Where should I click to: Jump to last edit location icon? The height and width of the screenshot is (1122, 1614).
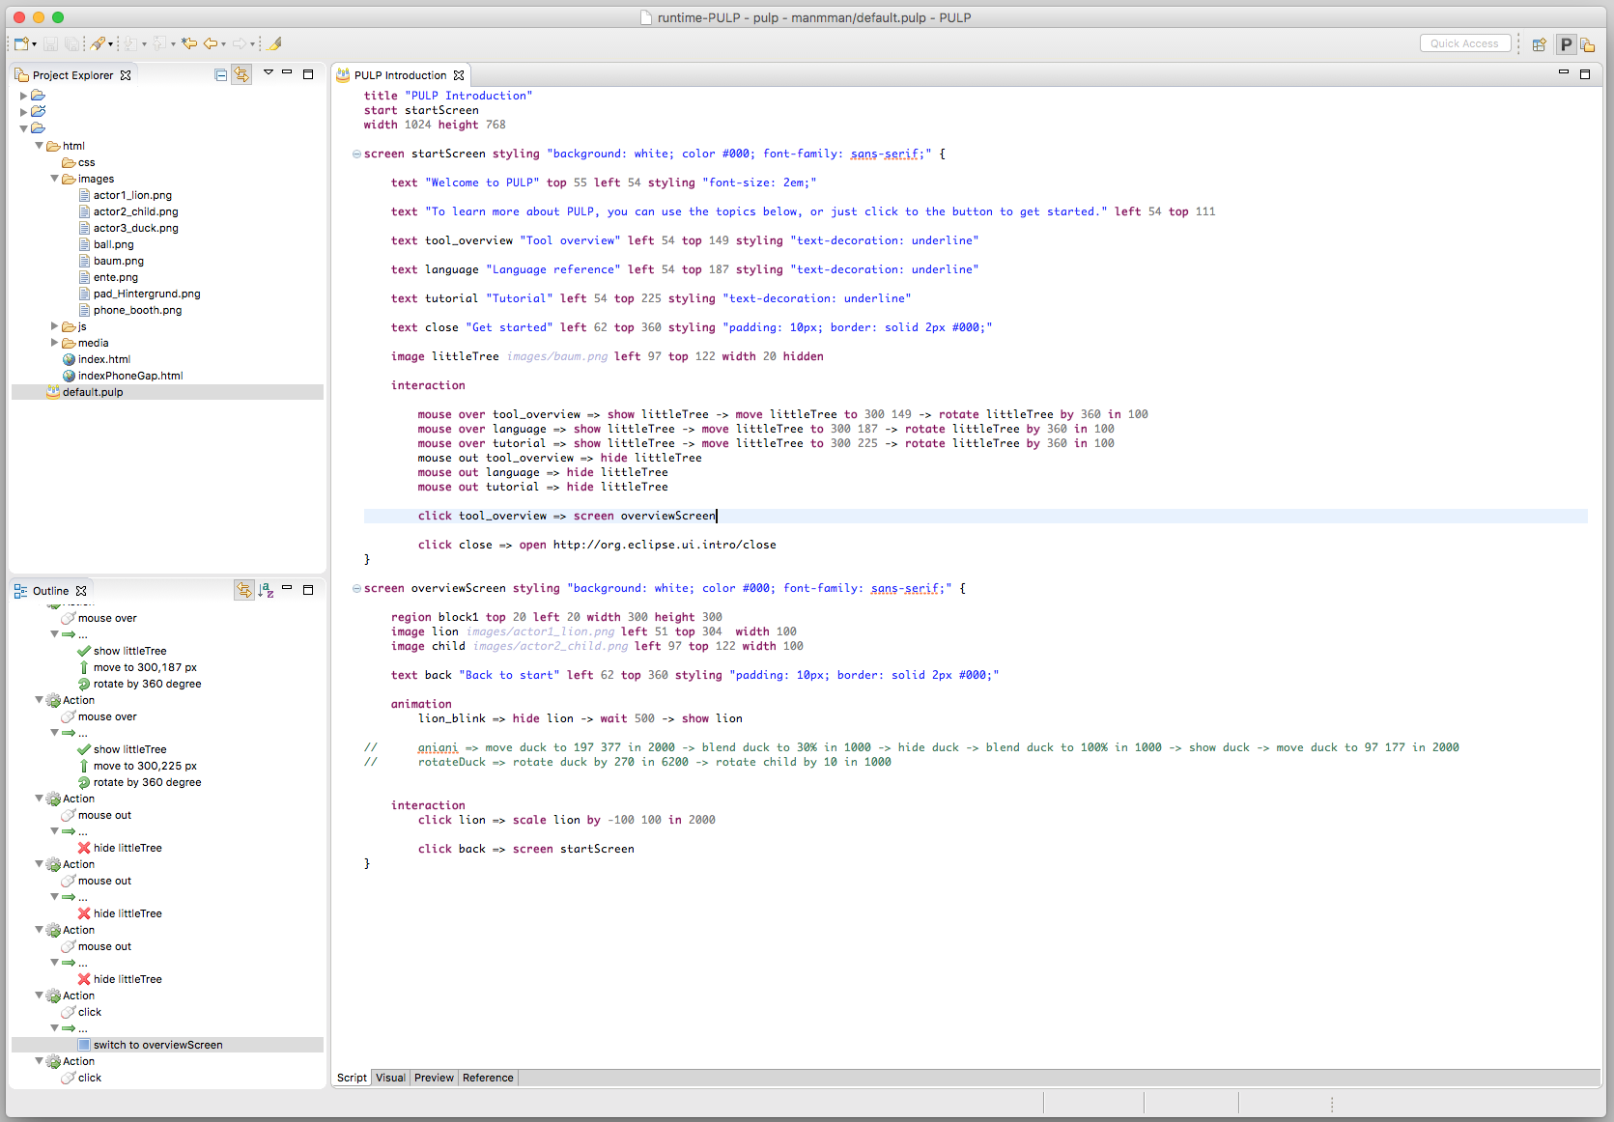pyautogui.click(x=189, y=43)
